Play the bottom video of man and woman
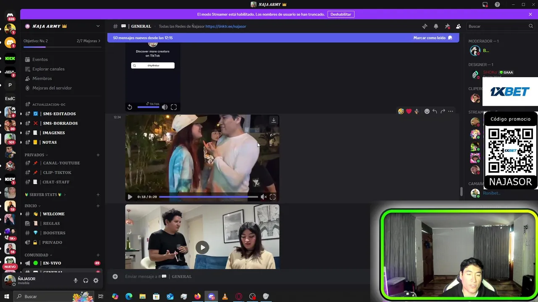 202,247
